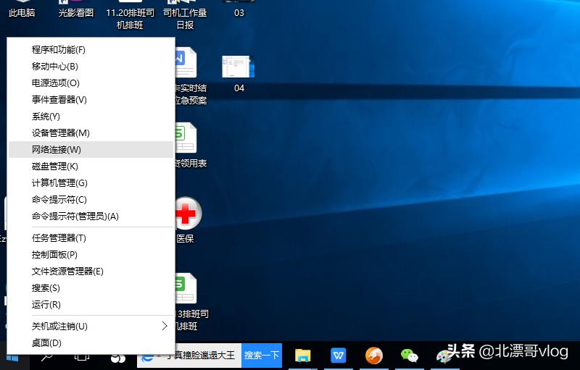
Task: Open the Paint palette taskbar icon
Action: (443, 356)
